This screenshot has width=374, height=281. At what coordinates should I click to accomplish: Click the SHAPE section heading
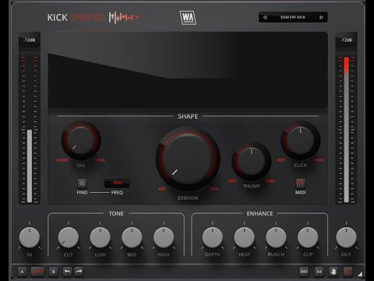188,116
